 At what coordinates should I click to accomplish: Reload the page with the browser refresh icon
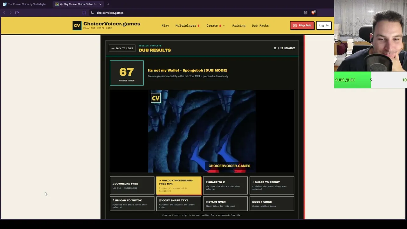coord(17,13)
